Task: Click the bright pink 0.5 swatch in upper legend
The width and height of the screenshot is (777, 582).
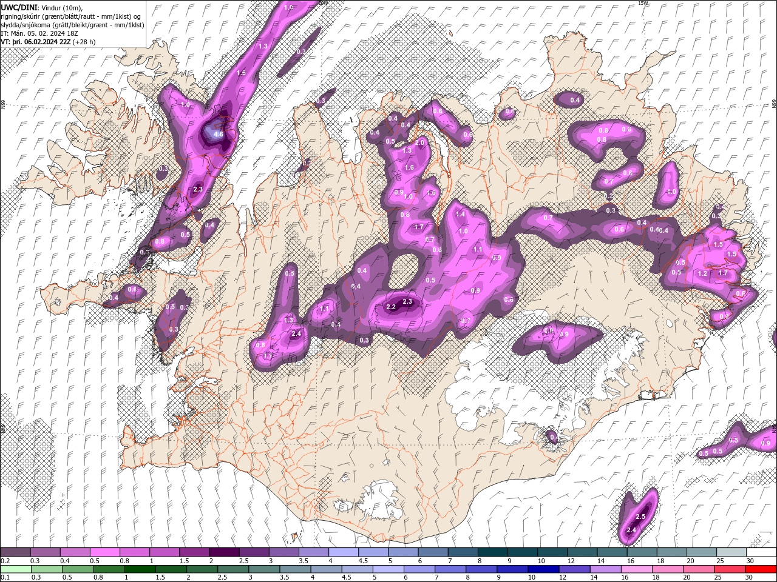Action: pos(104,552)
